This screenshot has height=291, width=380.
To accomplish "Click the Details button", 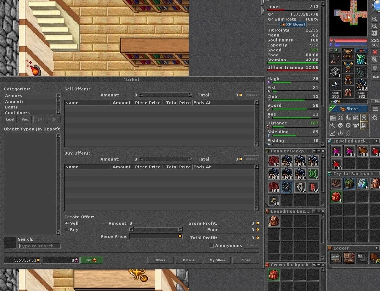I will pyautogui.click(x=188, y=260).
